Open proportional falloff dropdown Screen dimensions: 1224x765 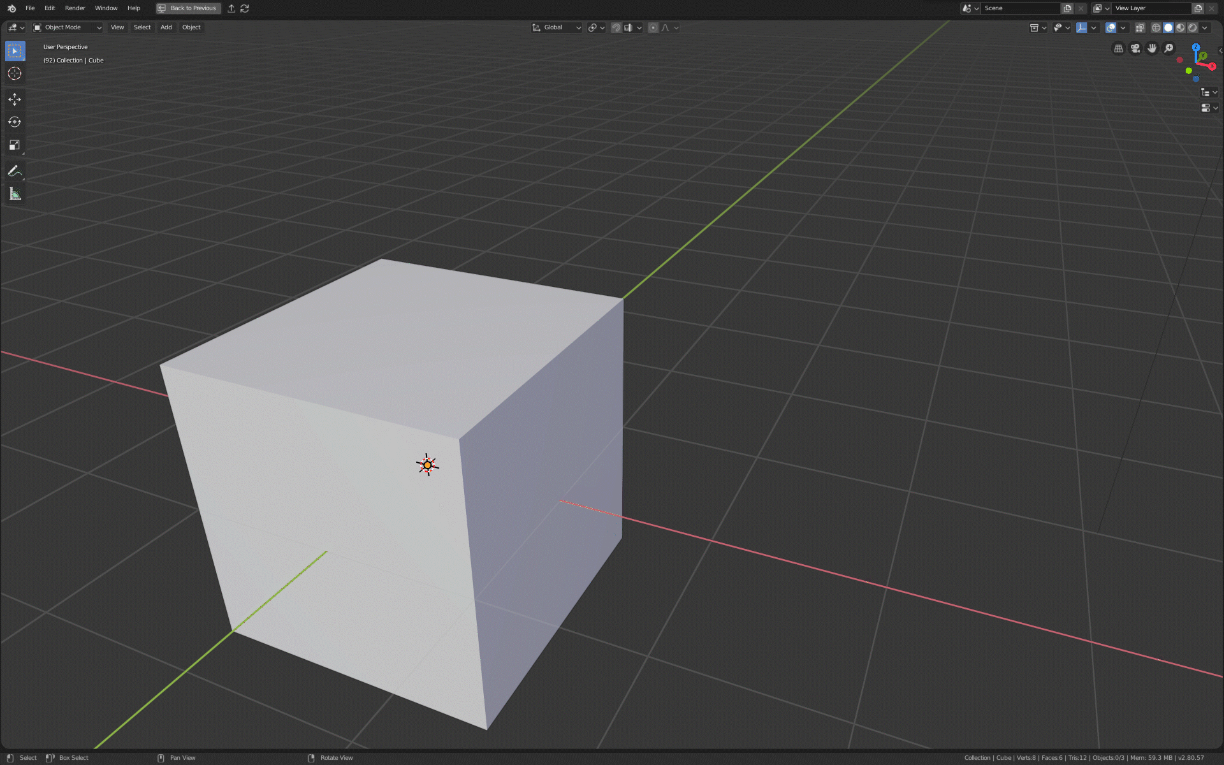(669, 27)
